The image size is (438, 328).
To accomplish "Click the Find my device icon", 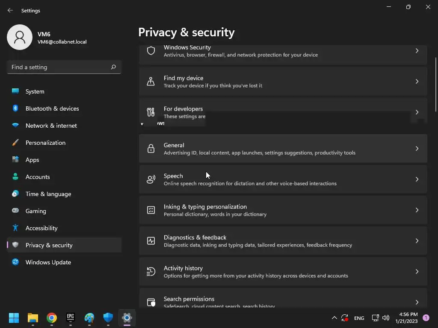I will (x=151, y=82).
